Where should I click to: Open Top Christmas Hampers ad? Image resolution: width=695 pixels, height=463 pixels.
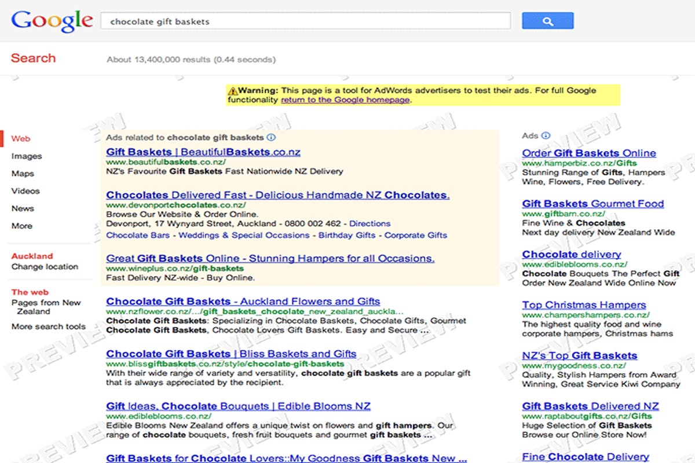click(584, 305)
